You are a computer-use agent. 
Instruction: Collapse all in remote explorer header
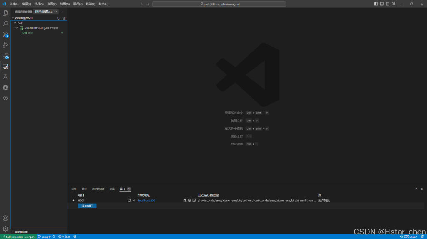64,18
